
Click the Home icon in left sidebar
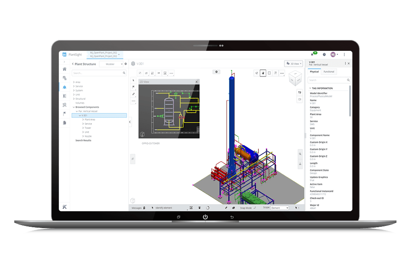[64, 69]
